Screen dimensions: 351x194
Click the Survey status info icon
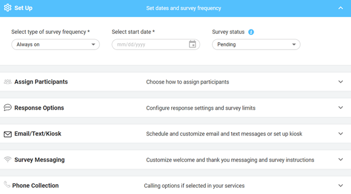coord(251,32)
